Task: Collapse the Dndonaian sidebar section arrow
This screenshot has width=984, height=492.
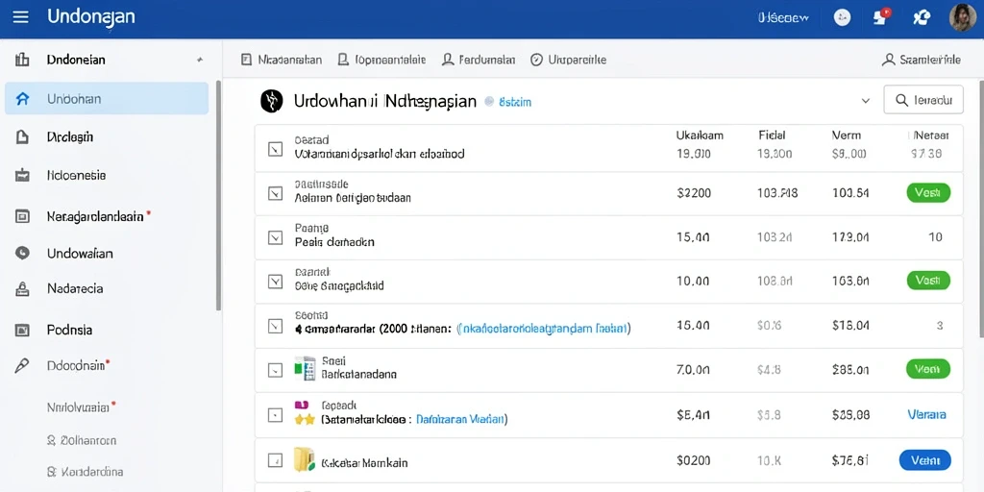Action: click(x=200, y=60)
